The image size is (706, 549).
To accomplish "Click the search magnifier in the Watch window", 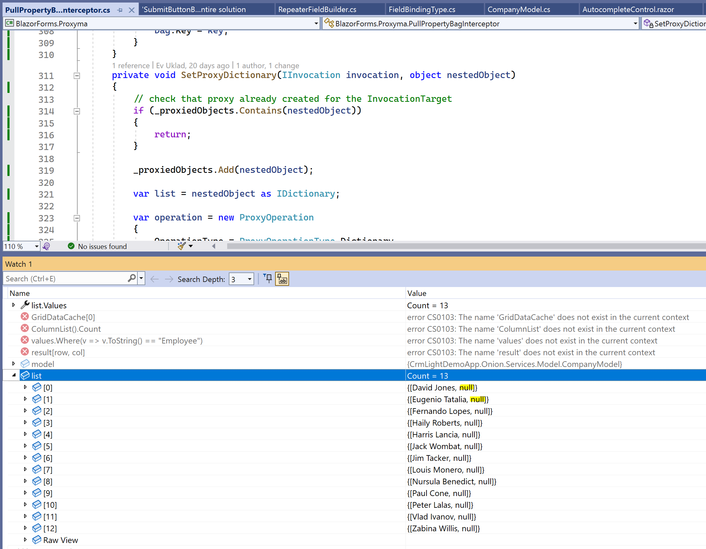I will click(131, 278).
